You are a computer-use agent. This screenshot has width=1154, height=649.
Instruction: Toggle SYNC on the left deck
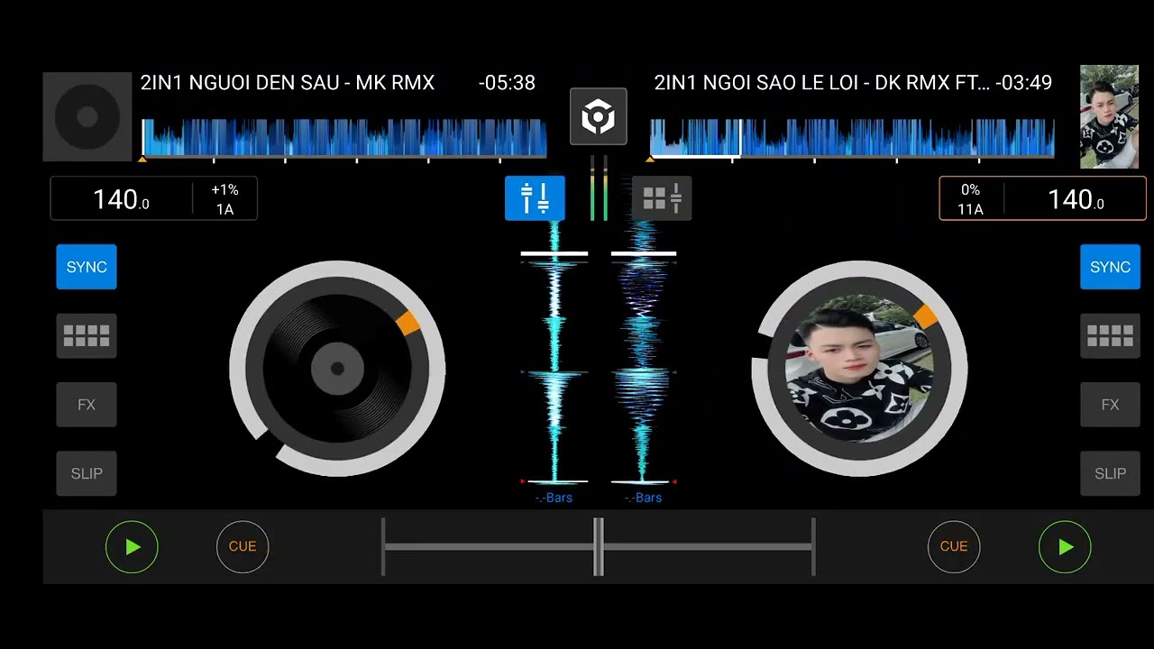click(87, 267)
